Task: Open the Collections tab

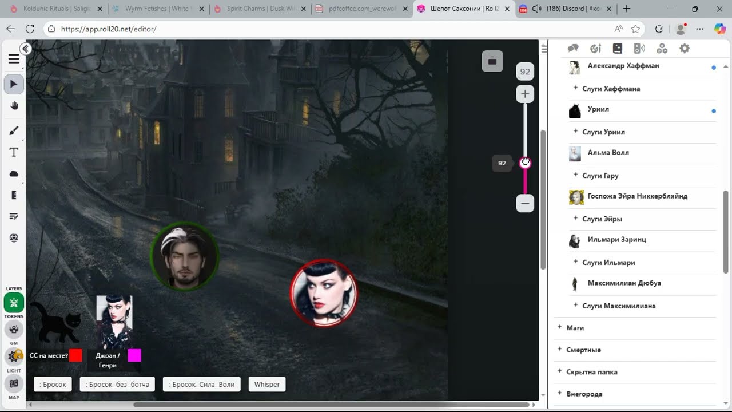Action: pos(662,49)
